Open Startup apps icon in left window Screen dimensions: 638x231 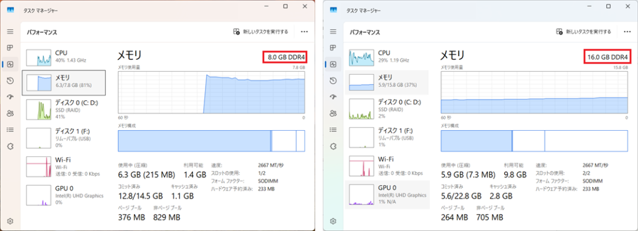10,97
